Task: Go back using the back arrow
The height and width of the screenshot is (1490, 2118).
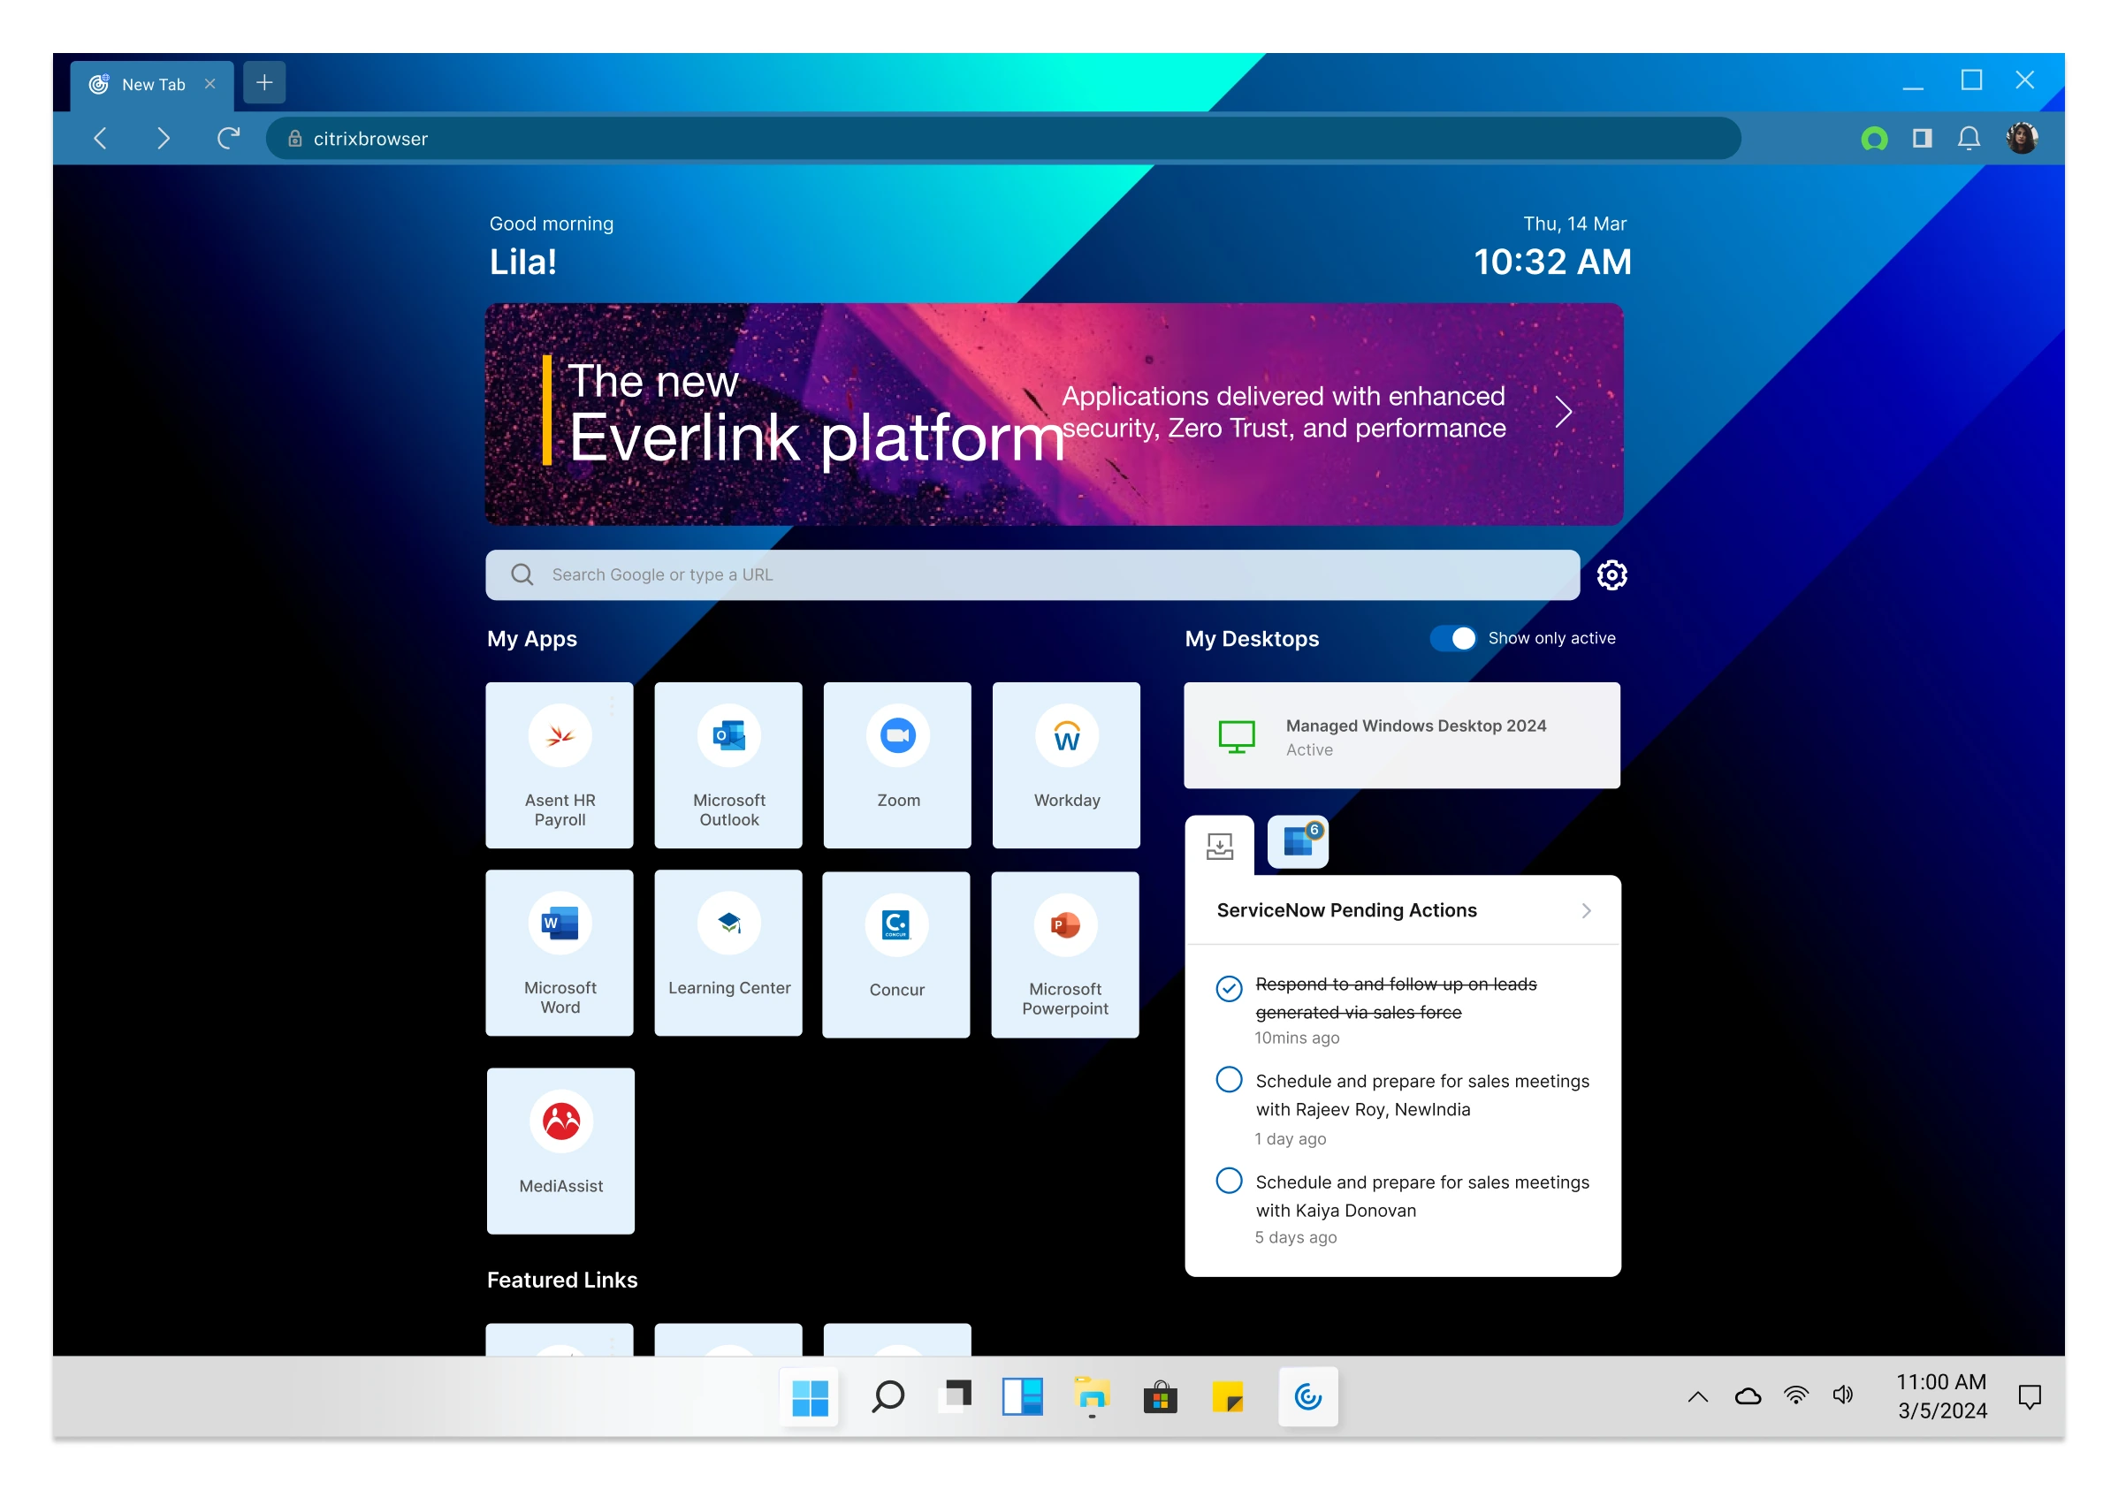Action: coord(102,138)
